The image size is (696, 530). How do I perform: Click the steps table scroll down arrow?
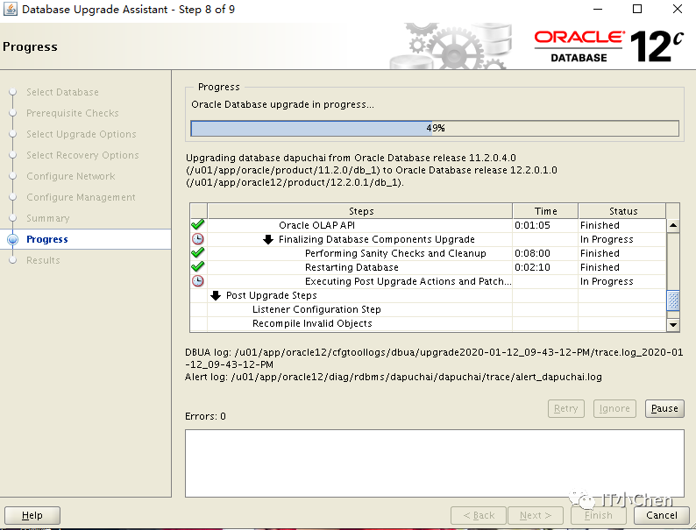673,325
